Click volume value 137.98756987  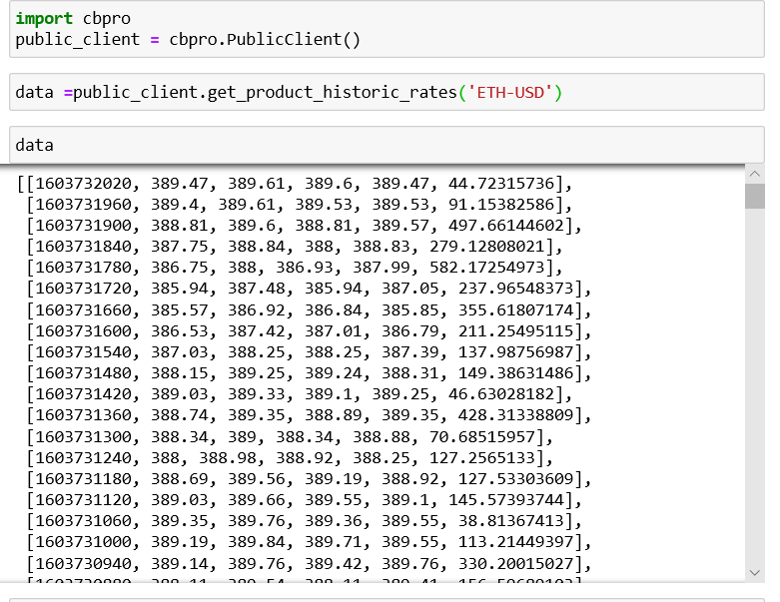(x=516, y=352)
